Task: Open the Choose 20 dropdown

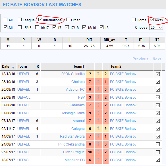Action: point(156,28)
